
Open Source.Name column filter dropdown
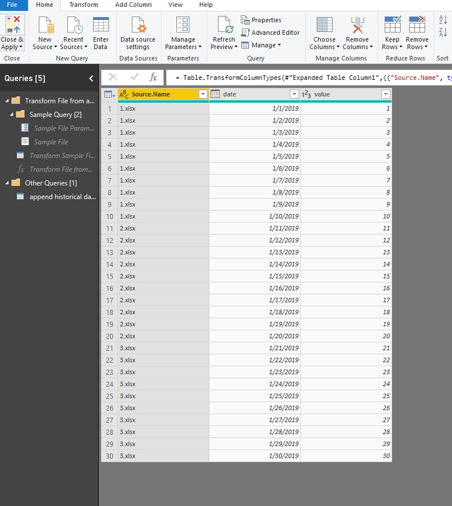pyautogui.click(x=203, y=94)
